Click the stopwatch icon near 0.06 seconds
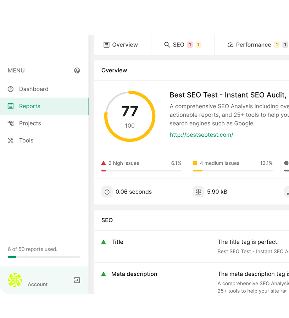 point(107,192)
